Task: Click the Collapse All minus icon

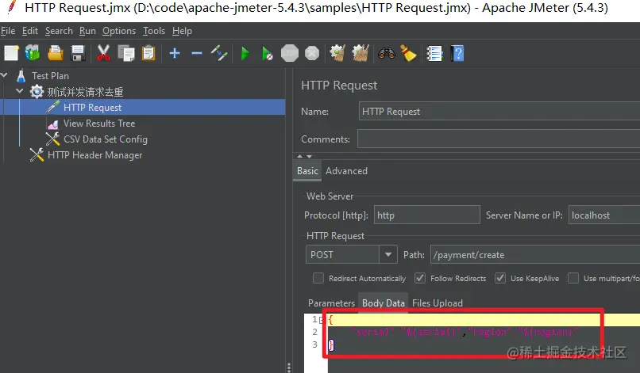Action: coord(197,53)
